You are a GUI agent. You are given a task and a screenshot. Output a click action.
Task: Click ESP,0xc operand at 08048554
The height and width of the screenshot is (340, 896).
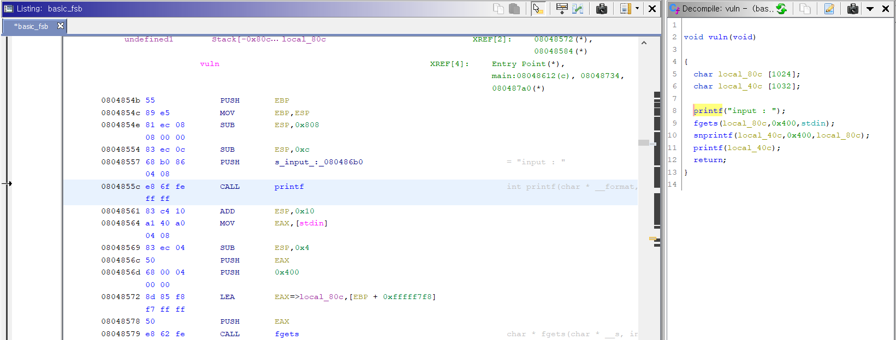(x=292, y=150)
